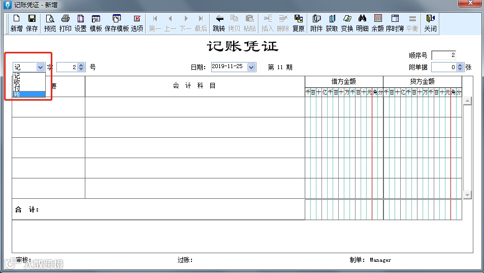Open the 模板 template icon
Screen dimensions: 484x273
pos(95,23)
